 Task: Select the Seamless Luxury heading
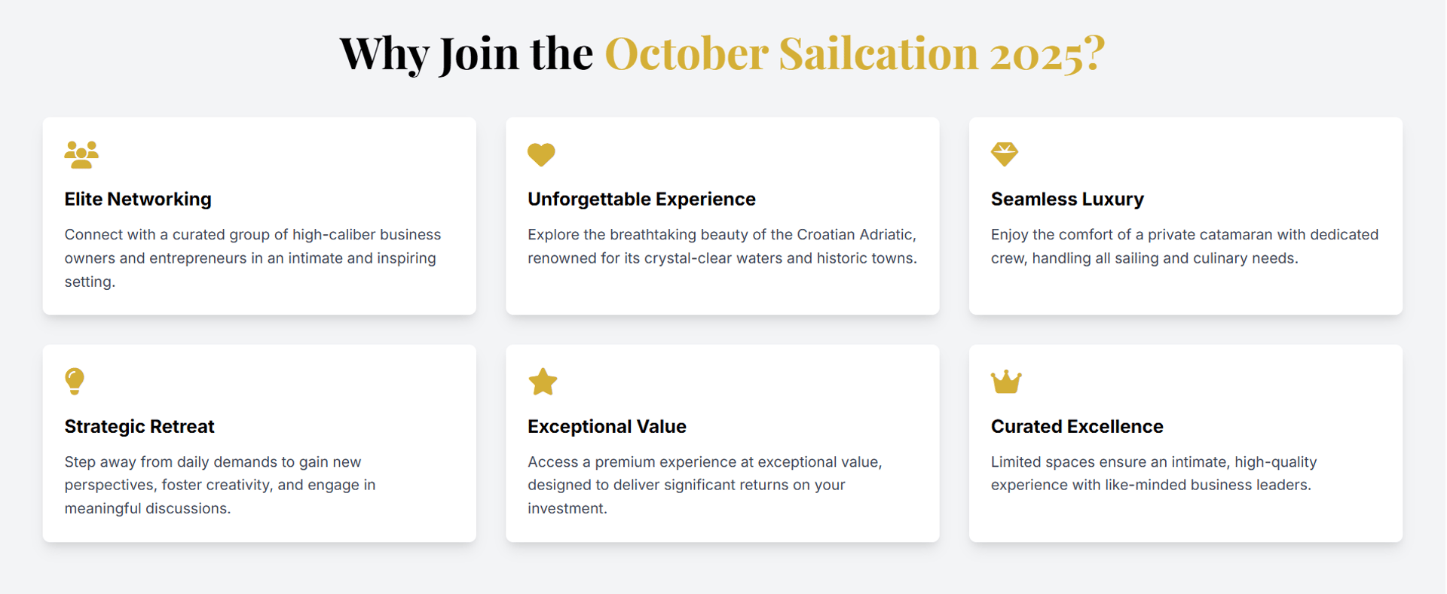(x=1067, y=199)
